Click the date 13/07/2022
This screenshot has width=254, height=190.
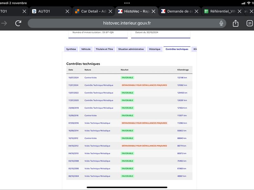click(74, 93)
